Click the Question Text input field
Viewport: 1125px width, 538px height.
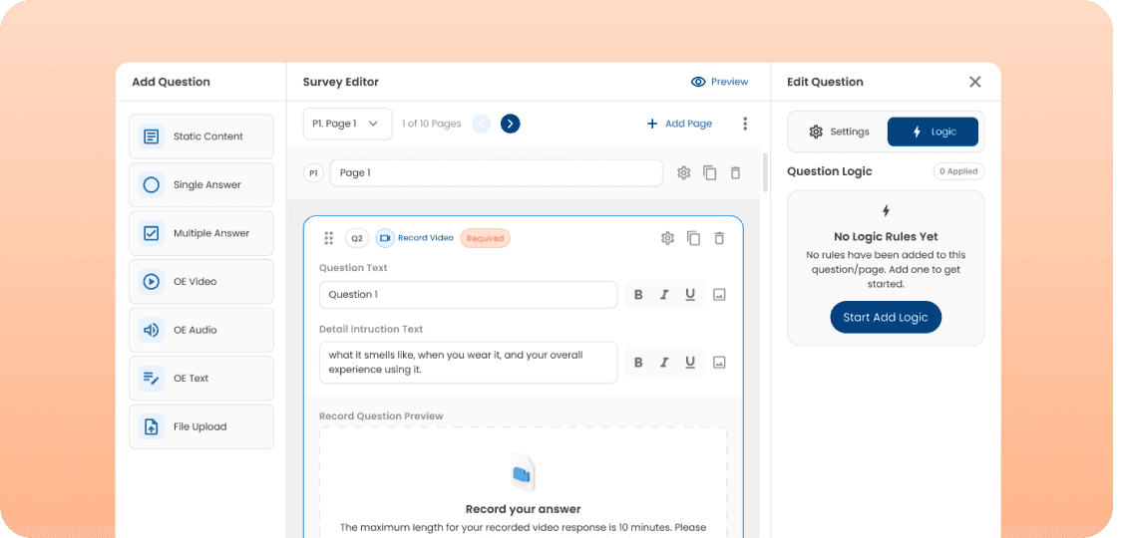click(x=469, y=295)
